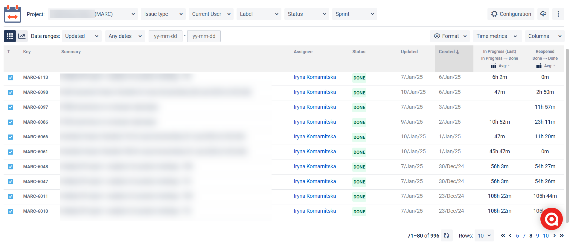This screenshot has height=248, width=570.
Task: Deselect the MARC-6010 row checkbox
Action: pos(10,212)
